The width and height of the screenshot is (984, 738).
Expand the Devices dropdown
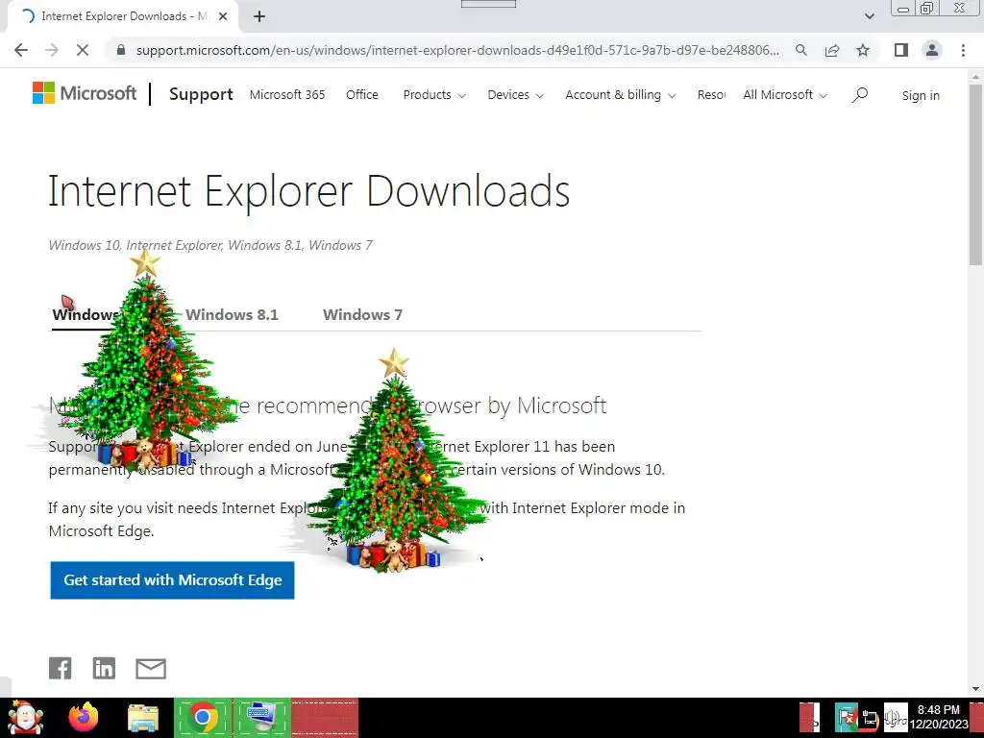tap(515, 95)
